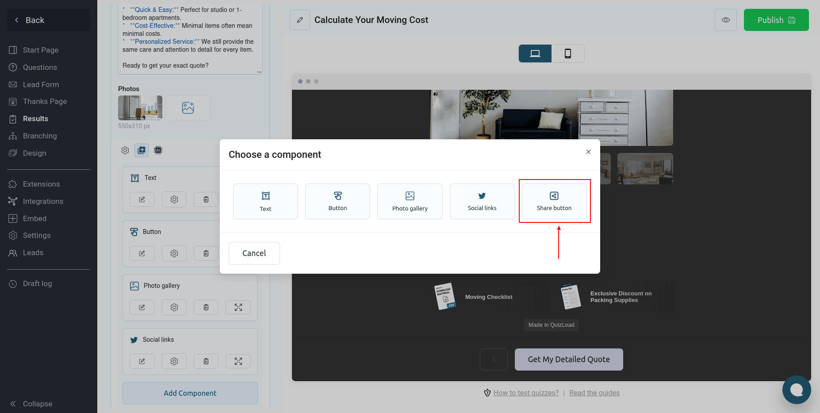The width and height of the screenshot is (820, 413).
Task: Pick the Photo gallery component
Action: [410, 201]
